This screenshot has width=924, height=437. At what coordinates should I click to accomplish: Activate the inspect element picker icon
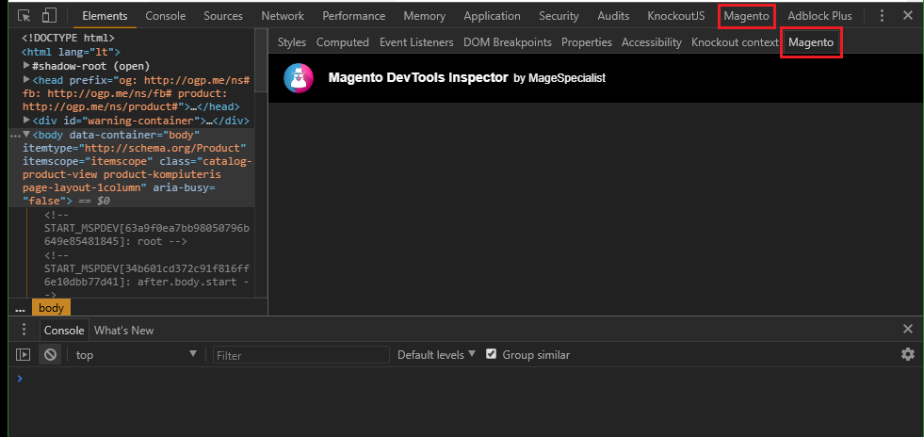pyautogui.click(x=24, y=16)
